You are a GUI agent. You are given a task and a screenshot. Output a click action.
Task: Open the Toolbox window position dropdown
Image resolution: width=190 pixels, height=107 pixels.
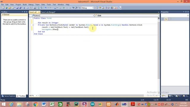pyautogui.click(x=22, y=12)
